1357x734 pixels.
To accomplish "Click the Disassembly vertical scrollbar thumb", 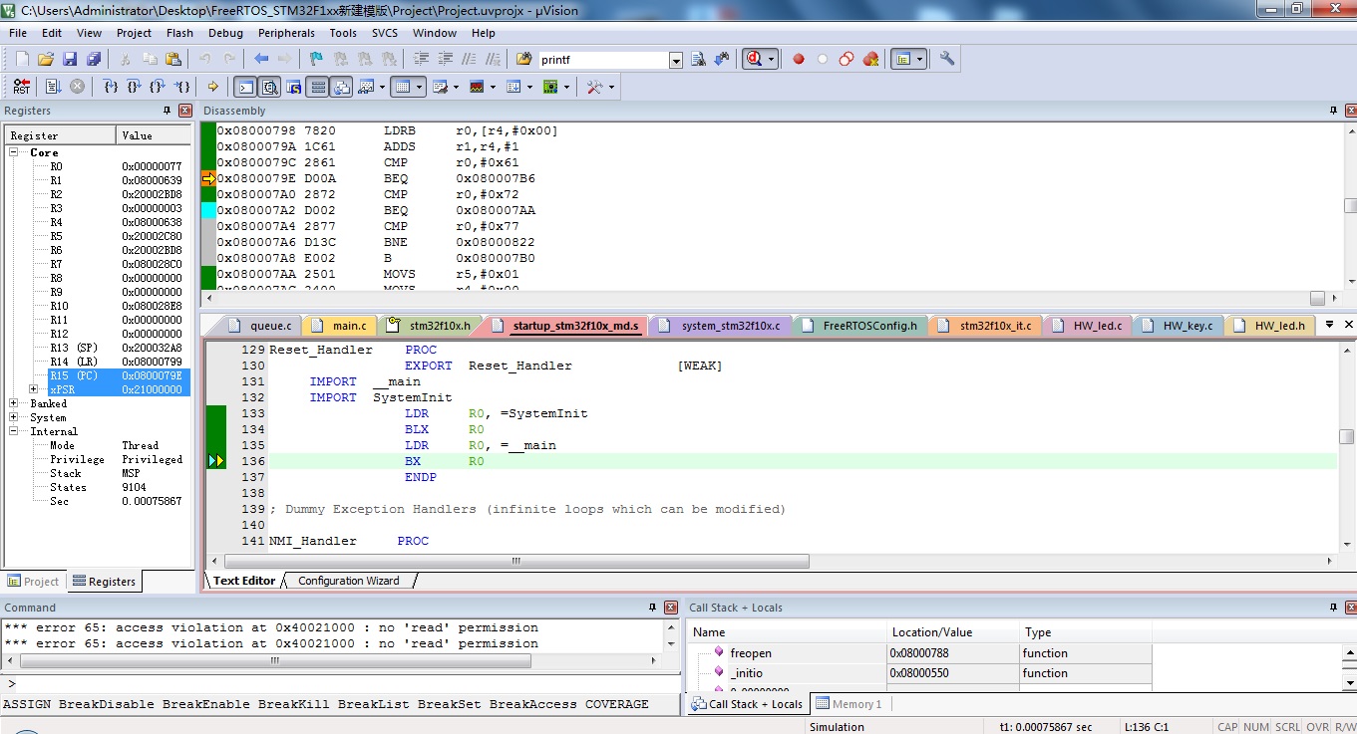I will 1350,205.
